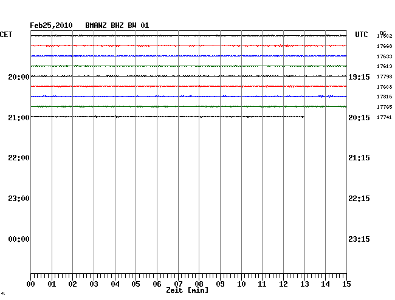395x300 pixels.
Task: Click minute tick label '10'
Action: pyautogui.click(x=241, y=284)
